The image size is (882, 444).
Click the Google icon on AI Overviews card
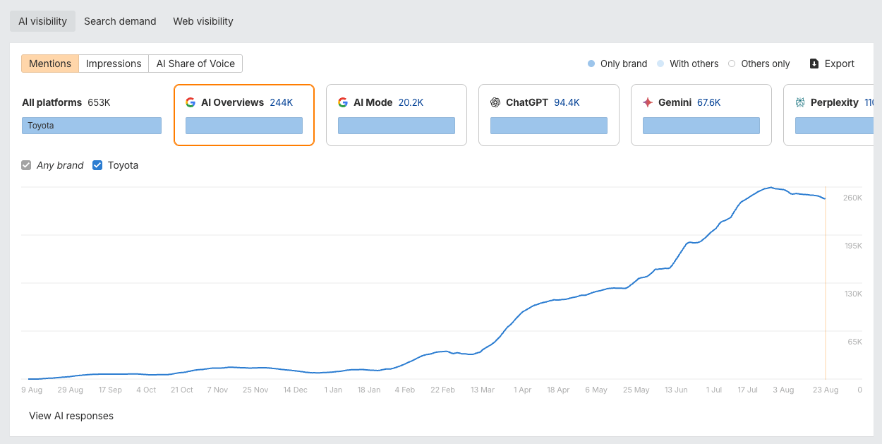pos(191,102)
